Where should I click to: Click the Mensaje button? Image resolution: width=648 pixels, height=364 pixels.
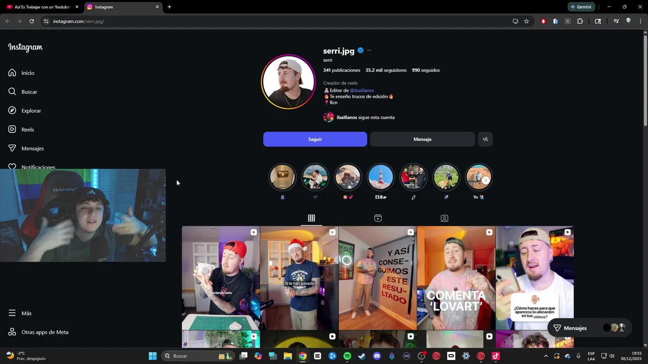tap(422, 139)
